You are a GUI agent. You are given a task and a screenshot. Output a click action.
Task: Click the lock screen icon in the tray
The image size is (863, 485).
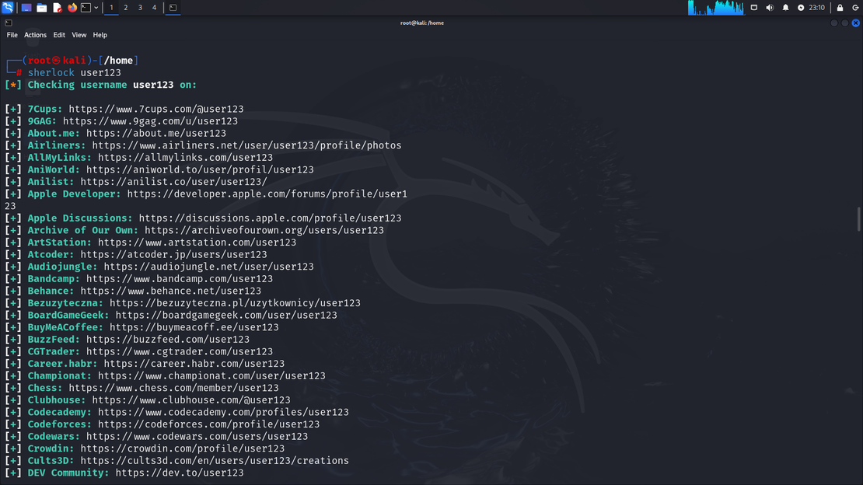838,7
